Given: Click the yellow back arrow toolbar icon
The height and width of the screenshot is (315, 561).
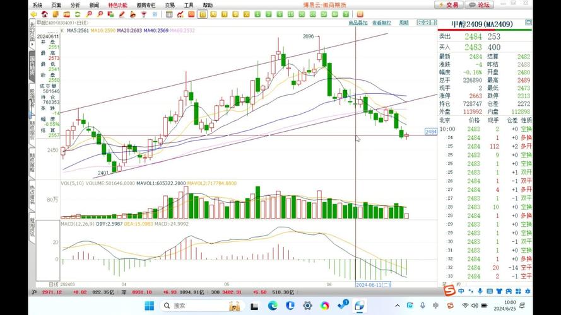Looking at the screenshot, I should [33, 13].
